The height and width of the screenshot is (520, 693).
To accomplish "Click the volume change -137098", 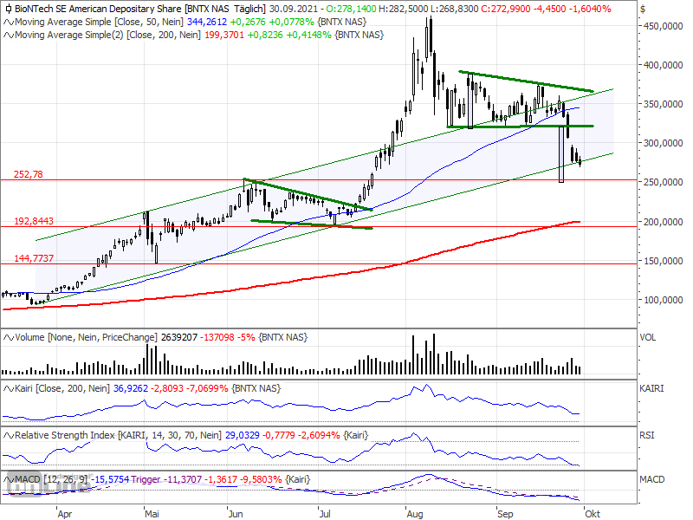I will [217, 338].
